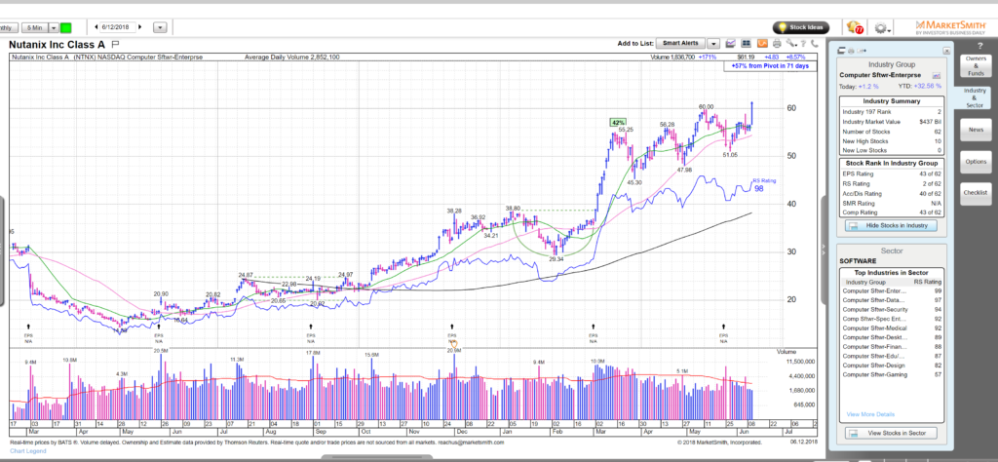
Task: Go to next date with right arrow
Action: (x=140, y=27)
